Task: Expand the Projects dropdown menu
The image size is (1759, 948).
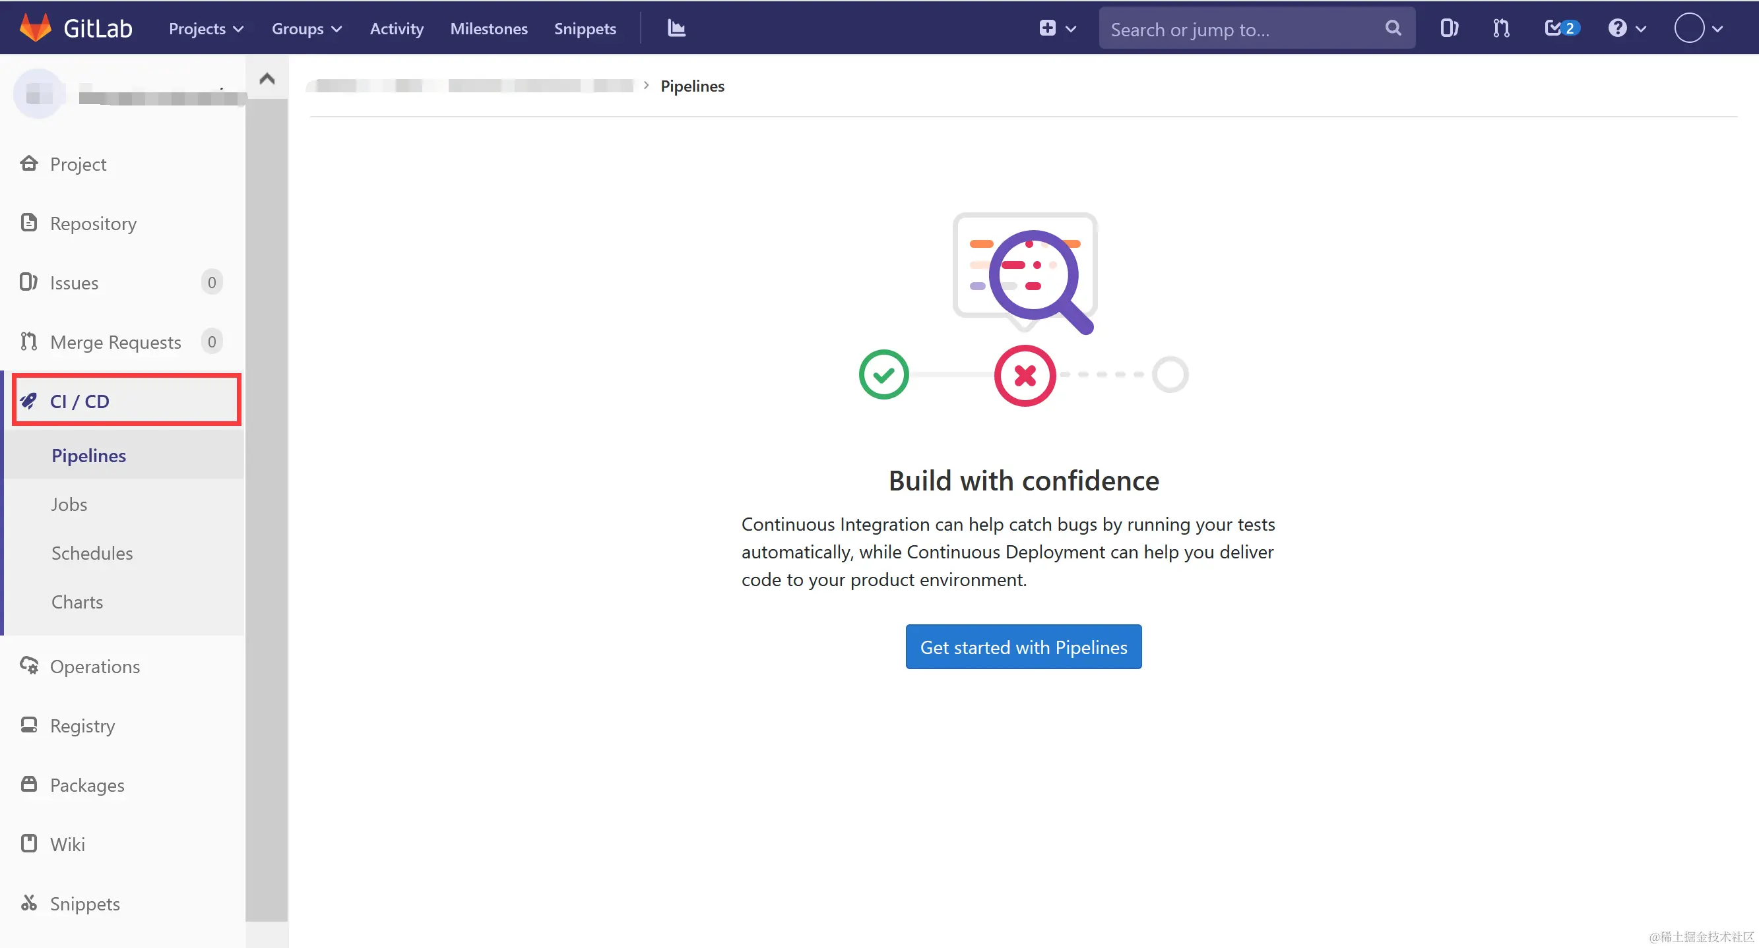Action: [206, 28]
